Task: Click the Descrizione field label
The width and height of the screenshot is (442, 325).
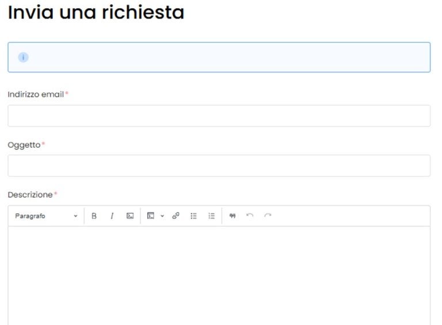Action: [x=30, y=194]
